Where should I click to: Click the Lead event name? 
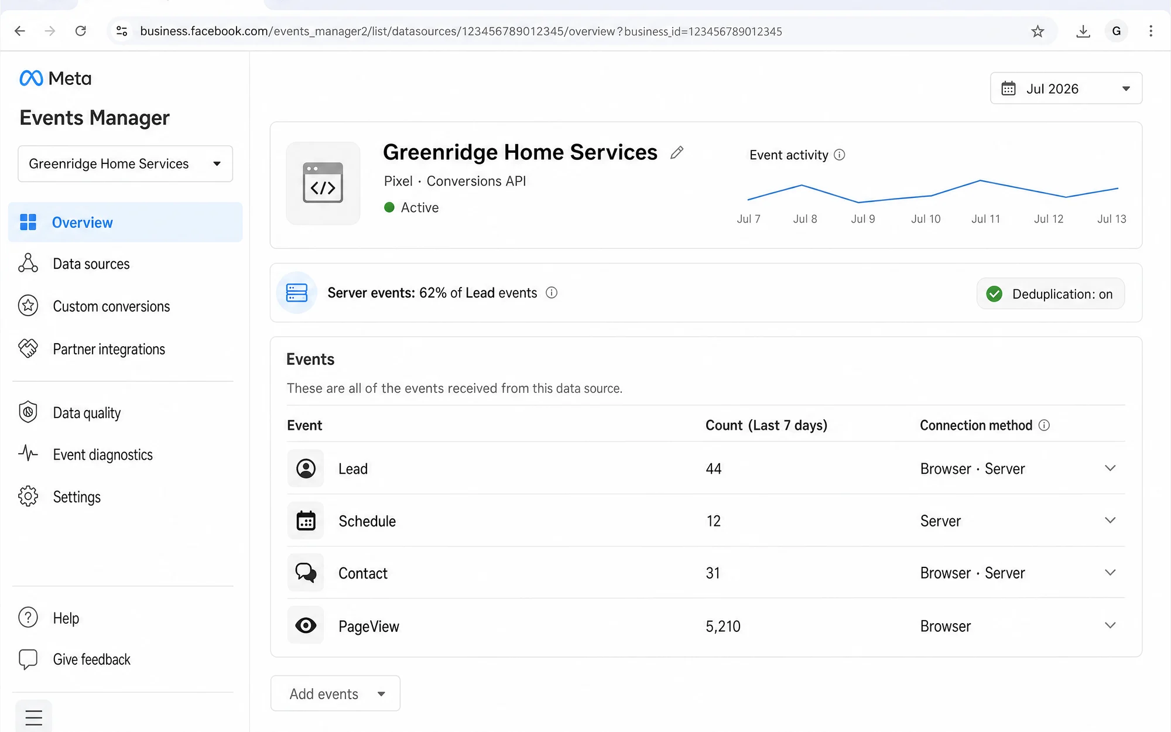353,469
